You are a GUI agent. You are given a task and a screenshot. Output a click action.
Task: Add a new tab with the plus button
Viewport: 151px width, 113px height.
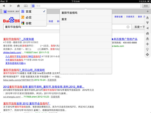[x=148, y=11]
